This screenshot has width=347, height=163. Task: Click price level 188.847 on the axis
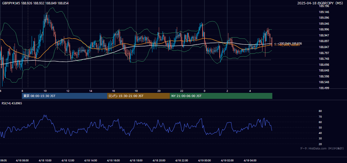coord(324,47)
